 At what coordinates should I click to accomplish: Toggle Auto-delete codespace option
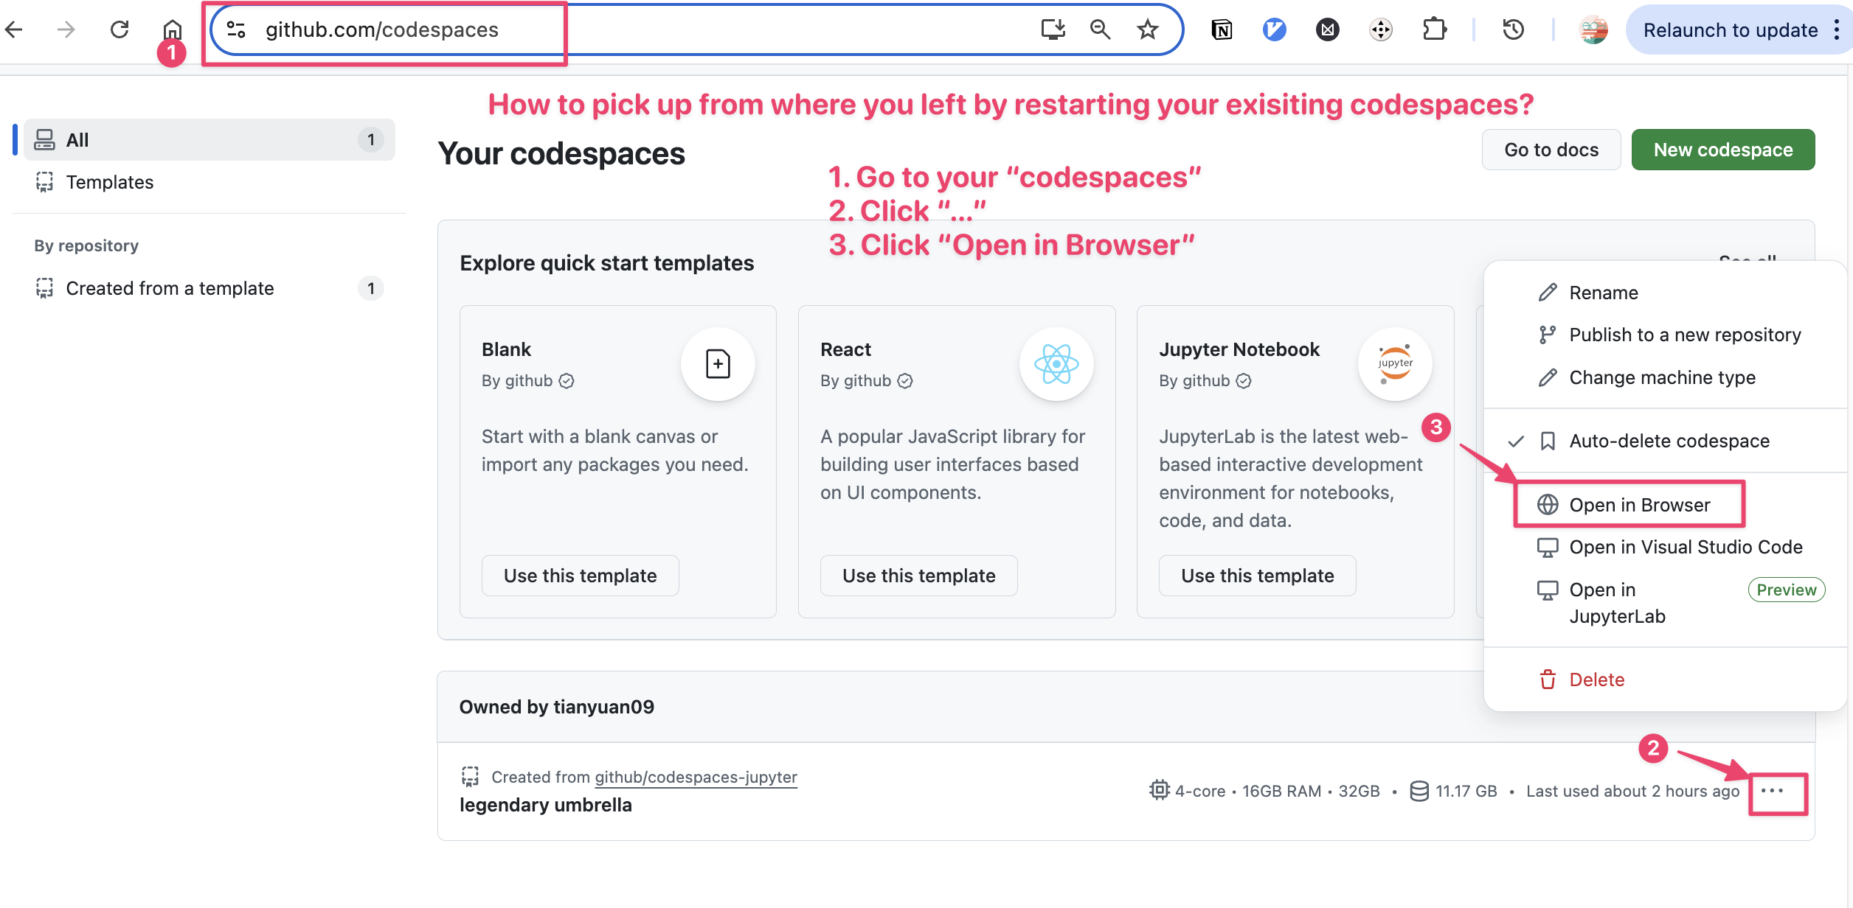point(1669,441)
